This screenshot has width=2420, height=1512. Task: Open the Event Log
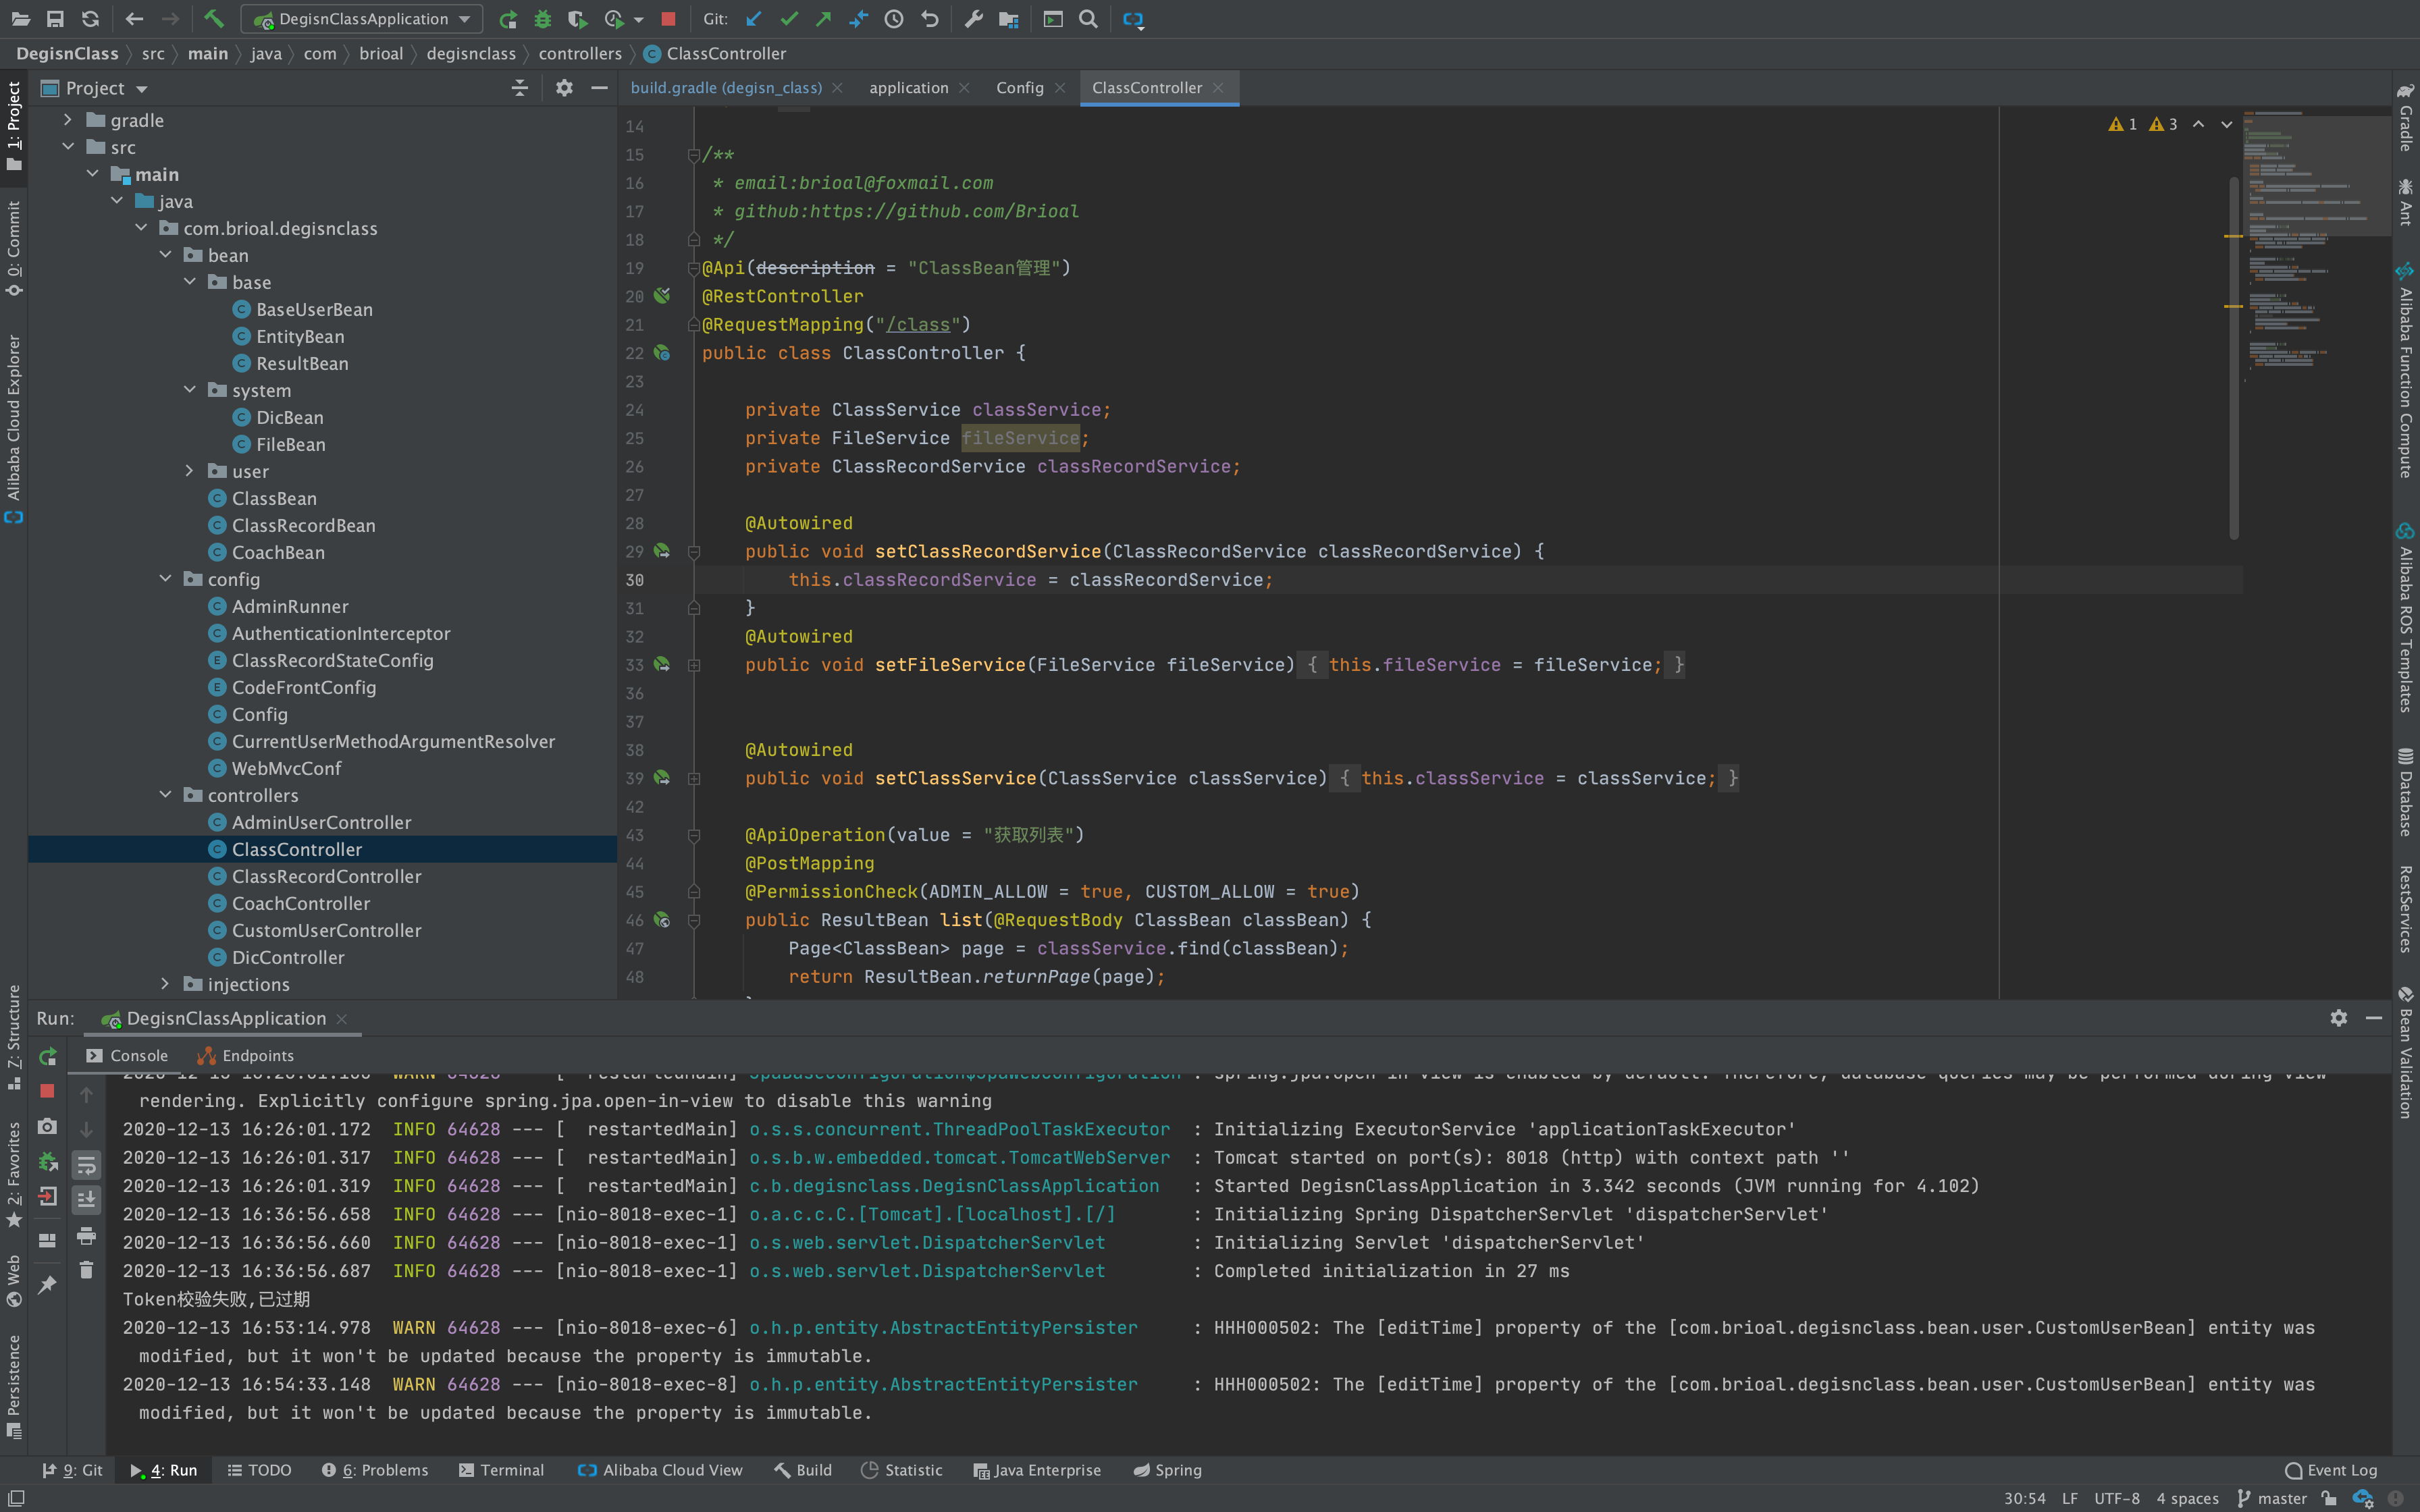coord(2331,1470)
